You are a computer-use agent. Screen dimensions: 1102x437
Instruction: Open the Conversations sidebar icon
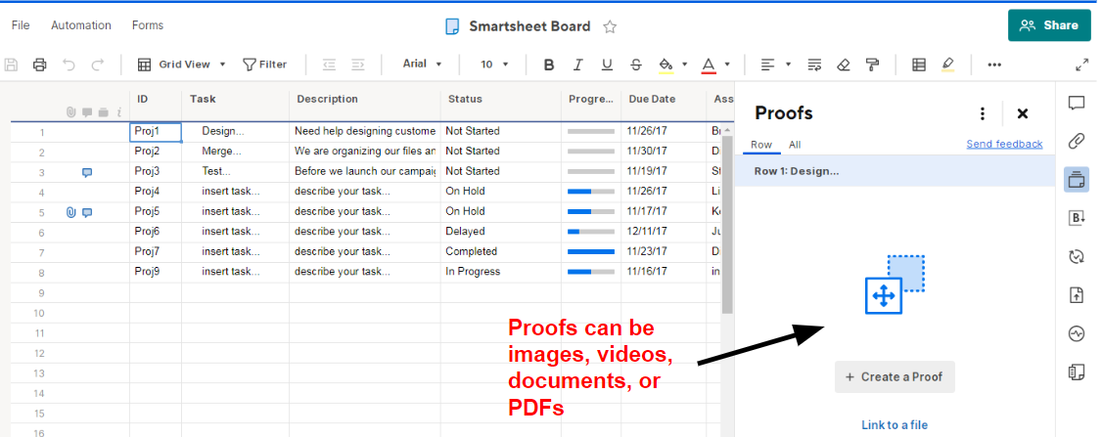pyautogui.click(x=1076, y=104)
